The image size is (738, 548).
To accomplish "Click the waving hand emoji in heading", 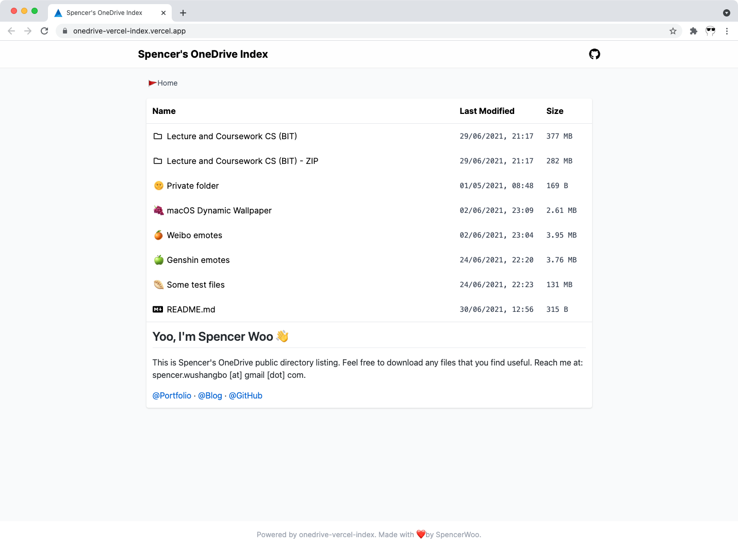I will (282, 336).
